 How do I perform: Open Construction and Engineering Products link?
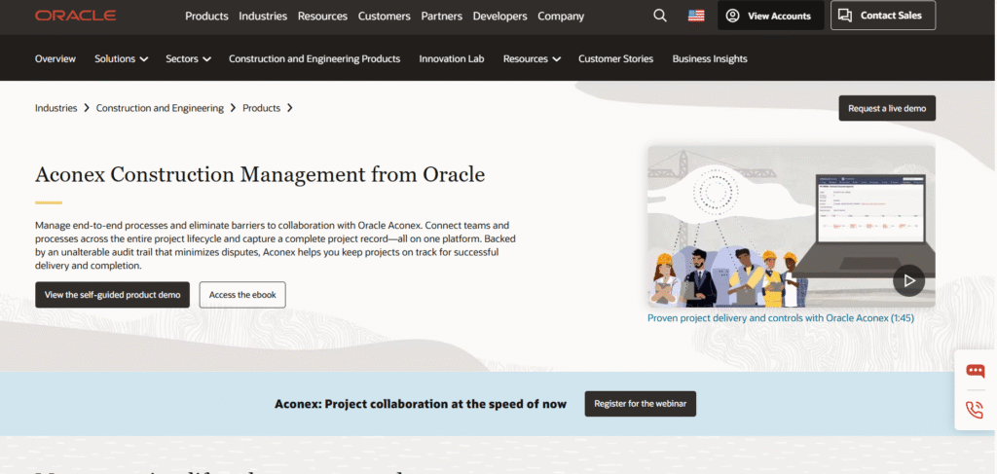click(314, 58)
